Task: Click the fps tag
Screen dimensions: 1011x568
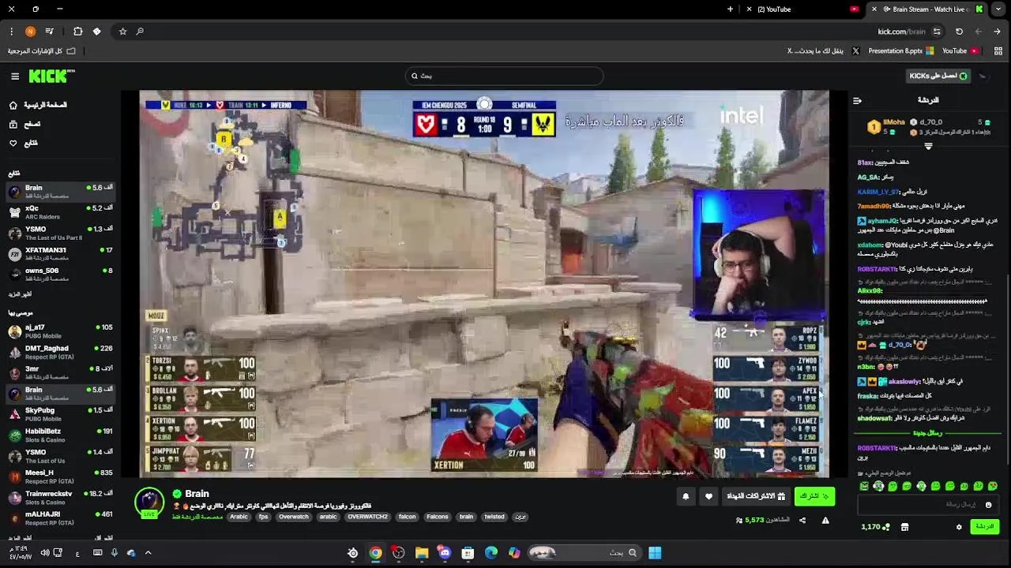Action: (263, 518)
